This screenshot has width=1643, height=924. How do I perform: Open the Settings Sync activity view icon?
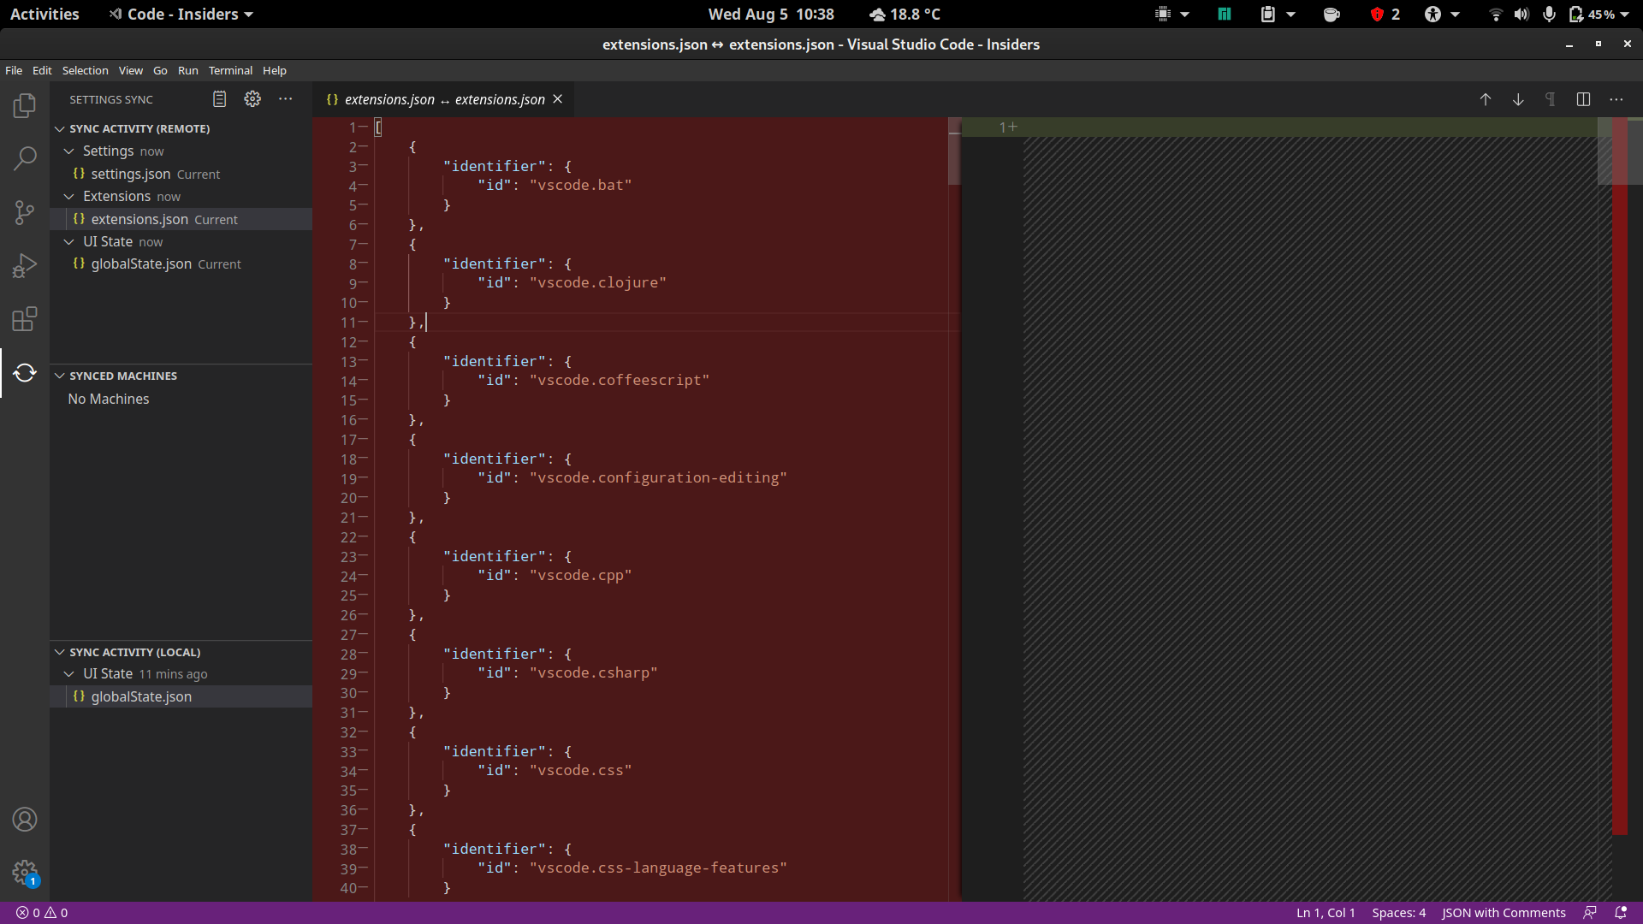point(25,373)
